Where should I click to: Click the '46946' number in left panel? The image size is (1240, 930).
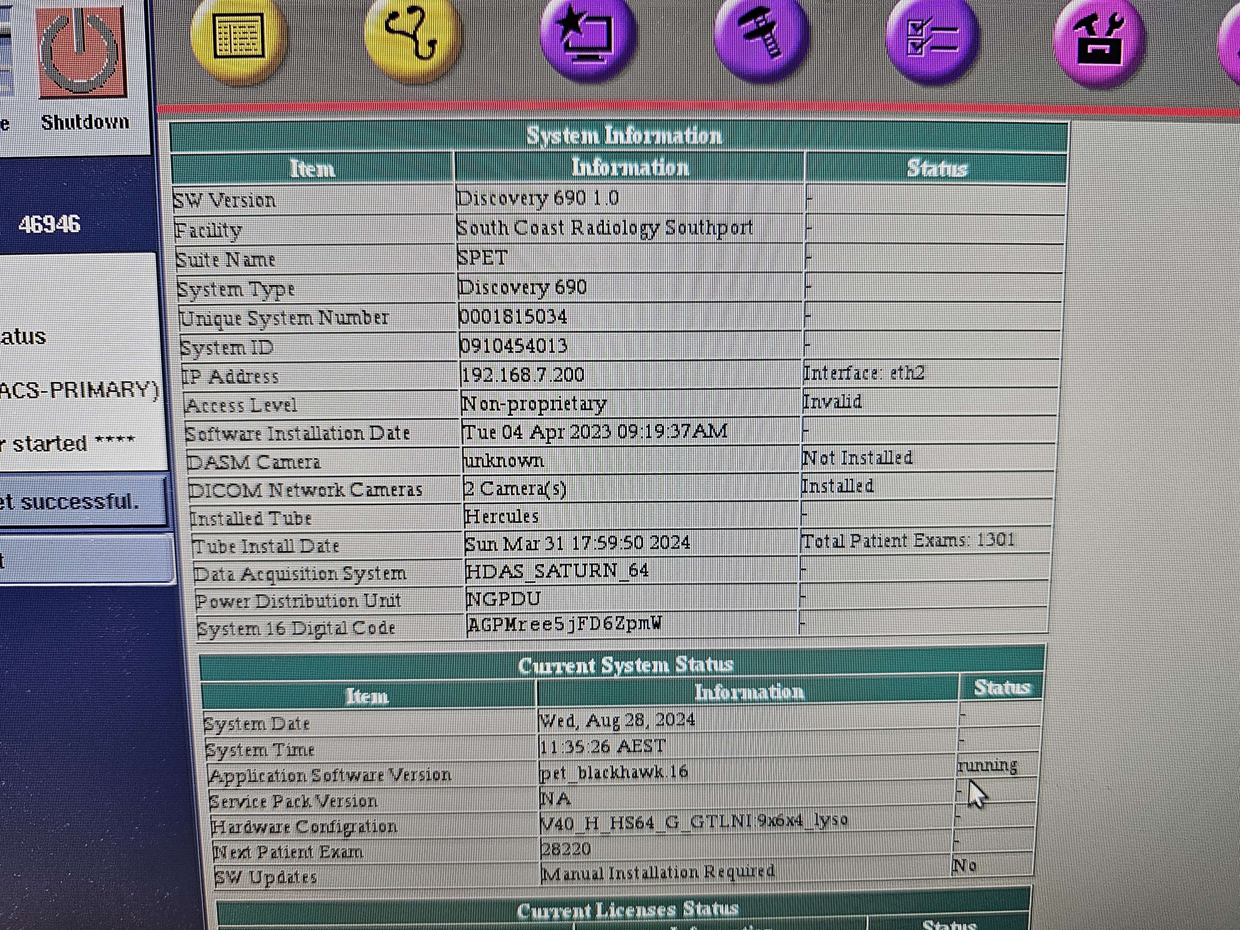coord(49,224)
